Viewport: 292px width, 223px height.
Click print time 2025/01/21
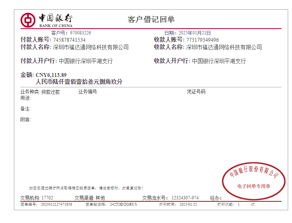(188, 204)
